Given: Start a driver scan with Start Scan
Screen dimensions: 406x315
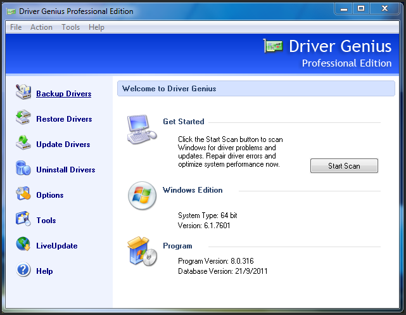Looking at the screenshot, I should (344, 166).
